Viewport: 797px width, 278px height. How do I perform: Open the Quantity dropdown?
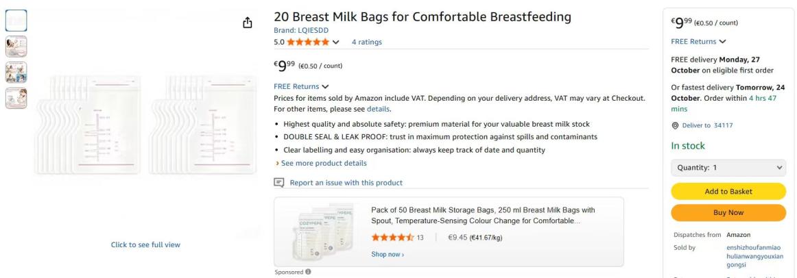tap(727, 167)
